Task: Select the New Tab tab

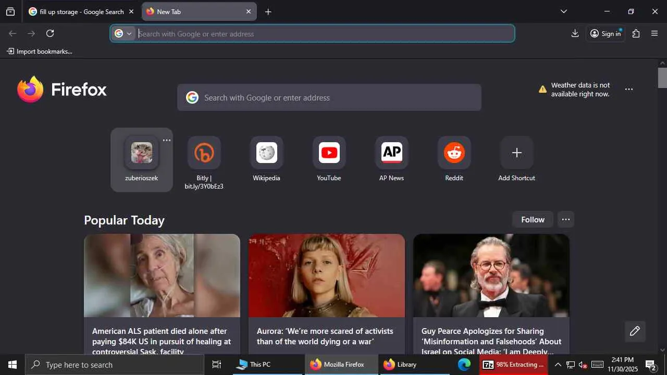Action: (x=199, y=11)
